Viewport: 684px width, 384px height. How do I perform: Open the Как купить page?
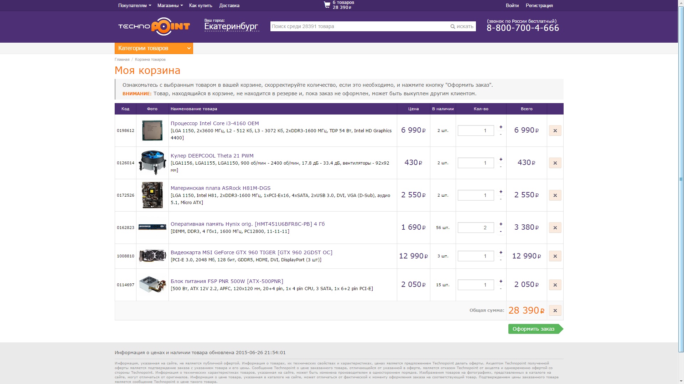[x=201, y=5]
